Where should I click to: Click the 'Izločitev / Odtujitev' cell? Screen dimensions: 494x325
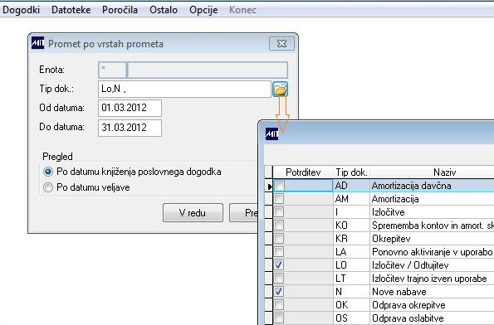point(433,265)
